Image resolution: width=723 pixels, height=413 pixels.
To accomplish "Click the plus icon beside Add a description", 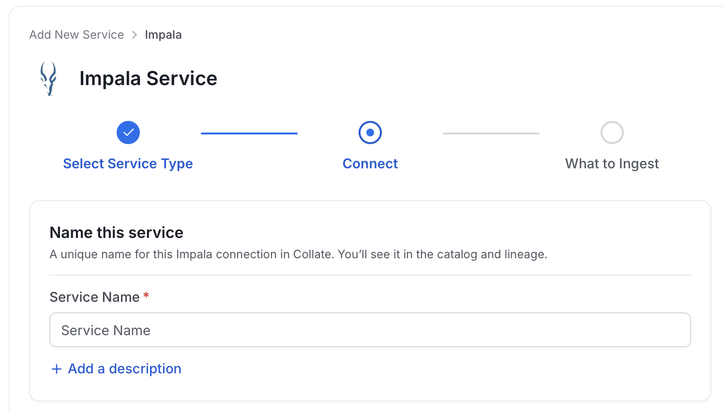I will 57,369.
